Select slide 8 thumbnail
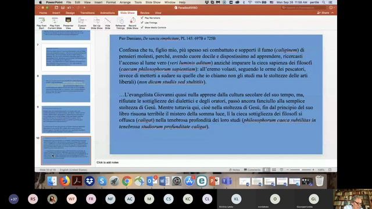 66,88
